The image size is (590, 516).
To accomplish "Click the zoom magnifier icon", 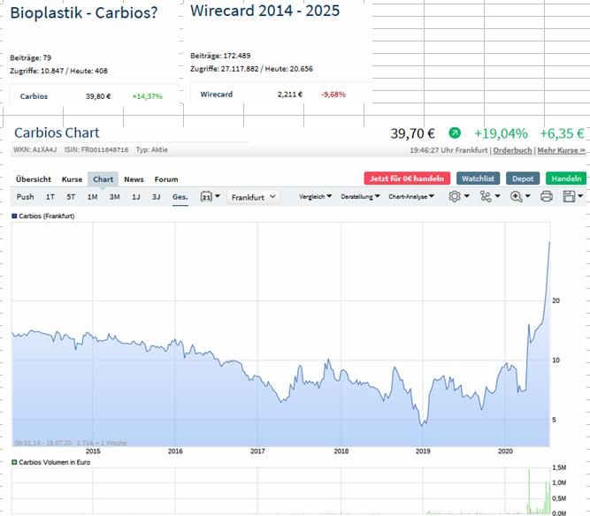I will click(516, 196).
